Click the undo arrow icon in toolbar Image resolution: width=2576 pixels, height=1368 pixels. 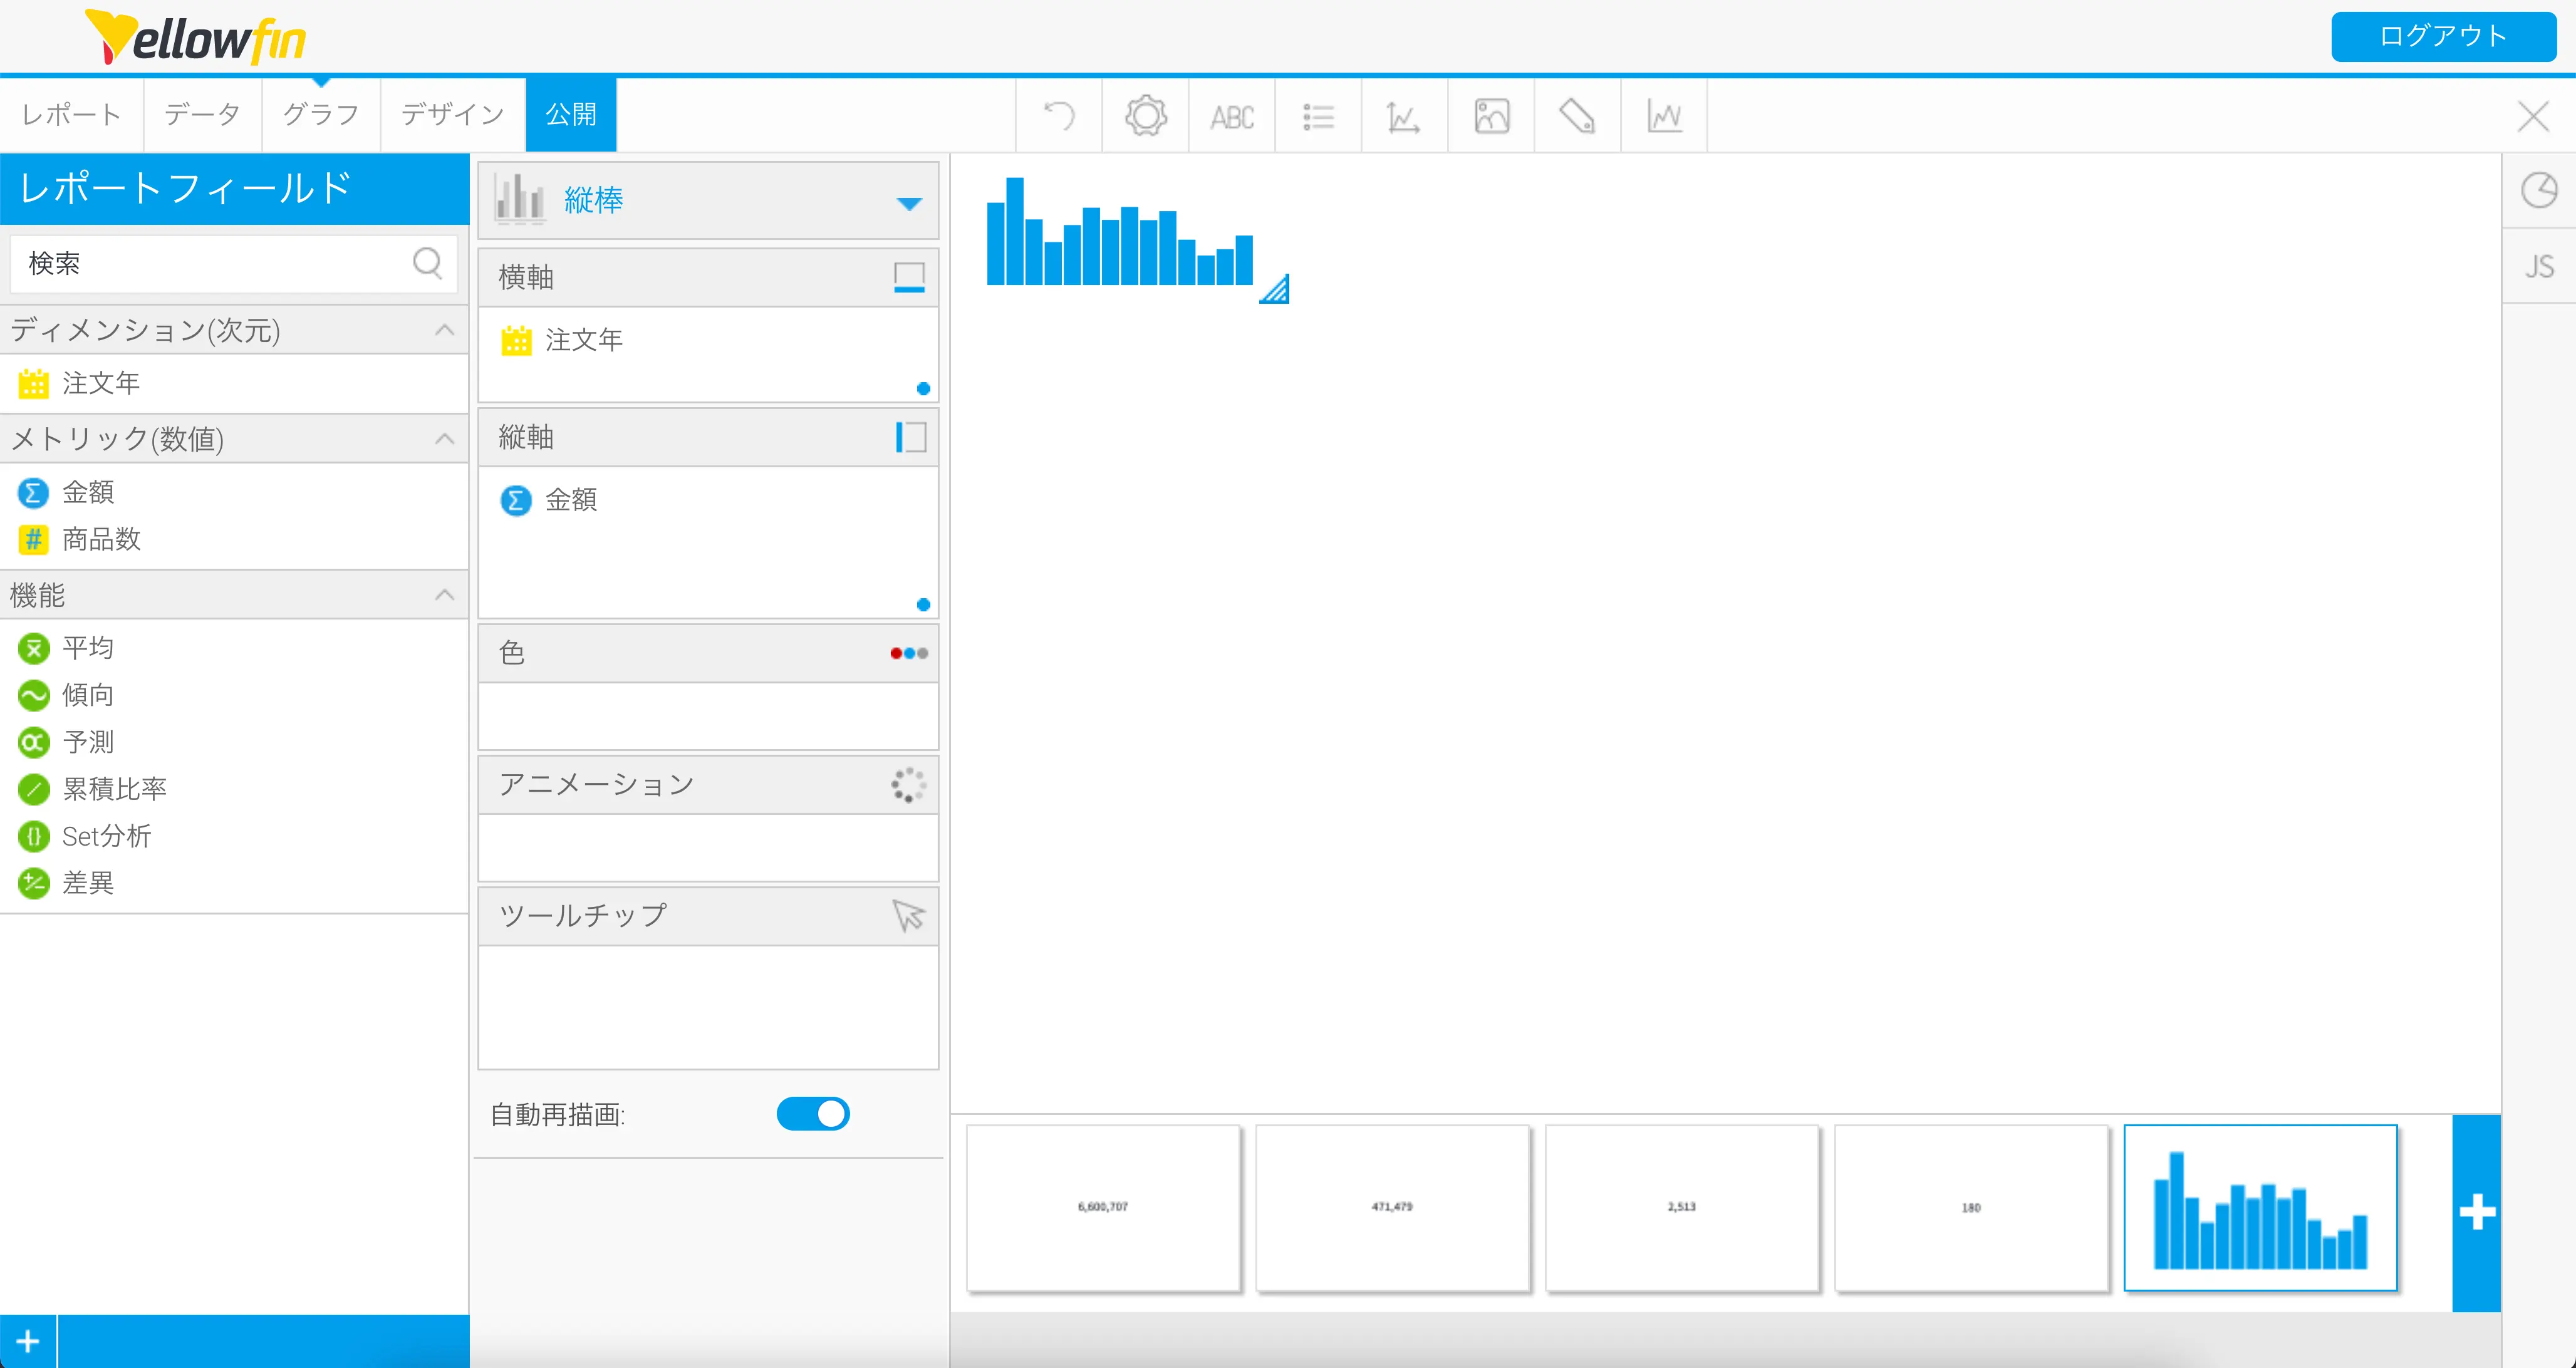(x=1059, y=116)
